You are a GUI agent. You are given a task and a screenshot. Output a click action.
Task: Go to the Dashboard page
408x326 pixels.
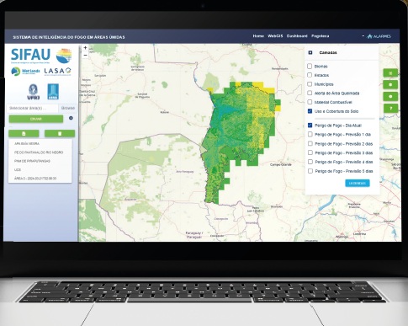(x=297, y=36)
